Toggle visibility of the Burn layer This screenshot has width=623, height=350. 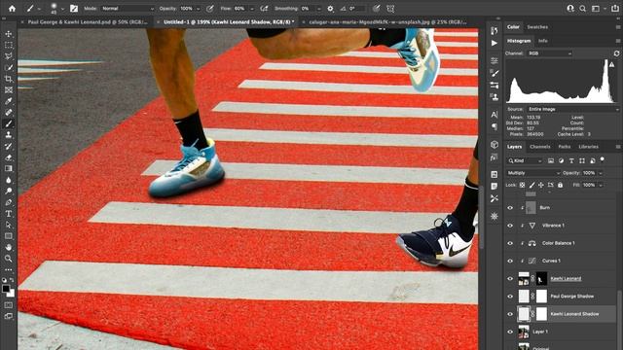pyautogui.click(x=510, y=207)
